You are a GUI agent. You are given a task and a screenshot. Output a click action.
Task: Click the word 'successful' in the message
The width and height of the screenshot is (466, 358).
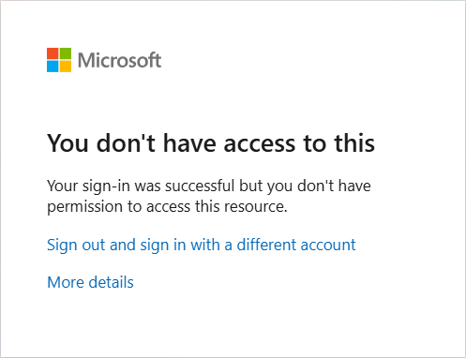pyautogui.click(x=200, y=186)
